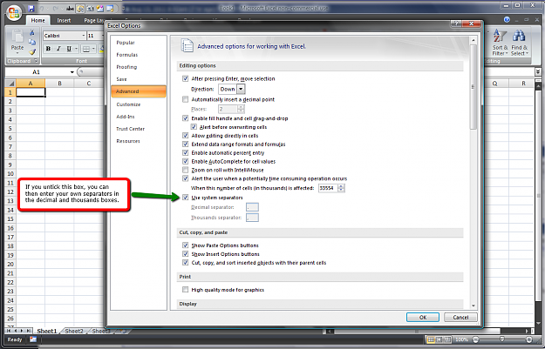Switch to Page Break Preview in status bar
The height and width of the screenshot is (349, 545).
tap(447, 339)
